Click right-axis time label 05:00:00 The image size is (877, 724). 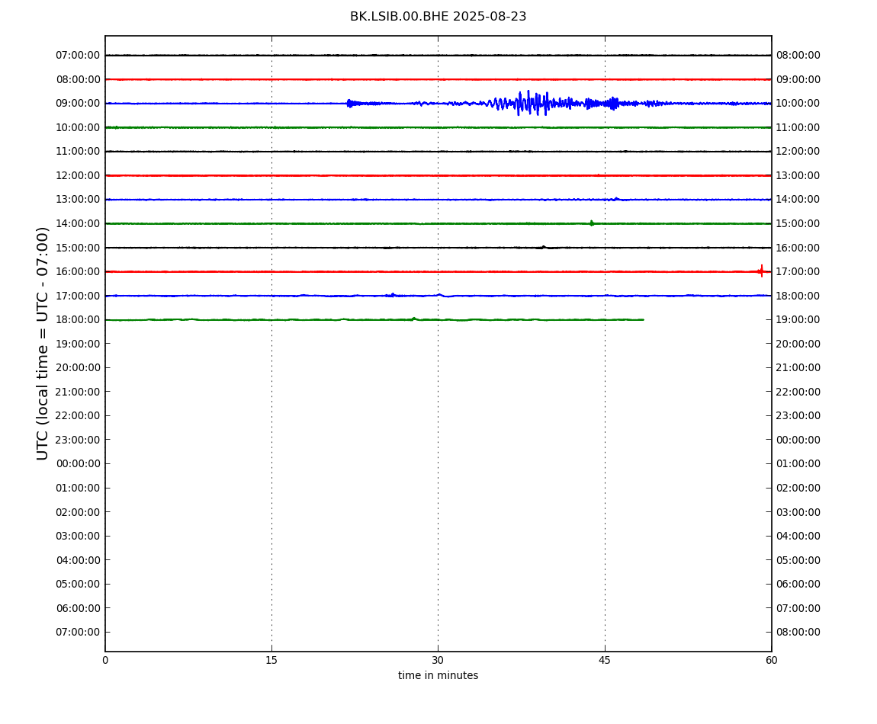798,560
